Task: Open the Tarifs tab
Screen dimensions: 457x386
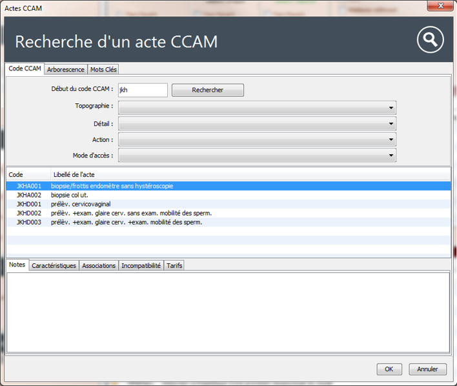Action: point(174,265)
